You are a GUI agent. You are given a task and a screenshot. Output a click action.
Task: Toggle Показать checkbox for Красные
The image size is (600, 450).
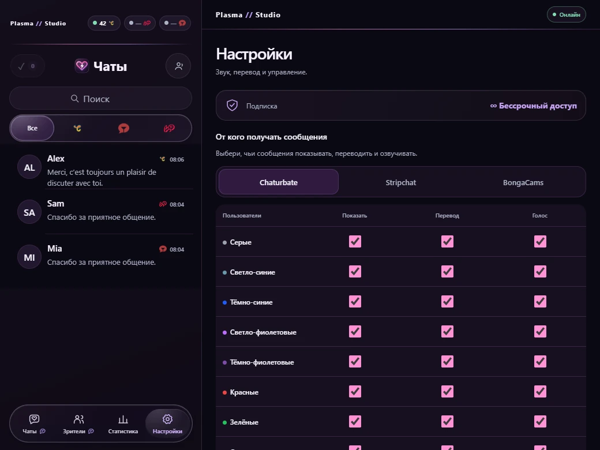pos(355,392)
